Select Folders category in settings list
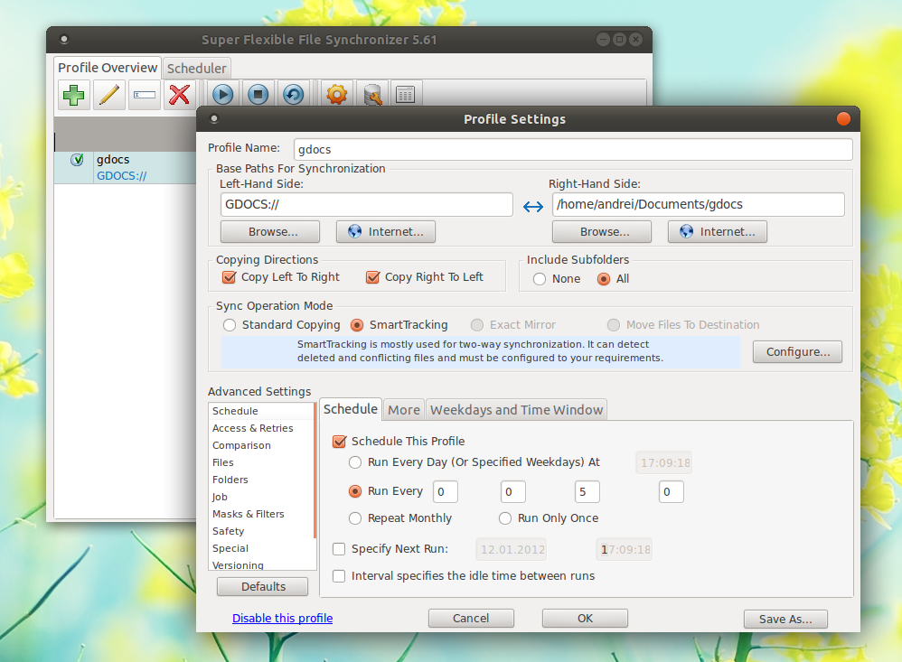This screenshot has height=662, width=902. click(261, 480)
